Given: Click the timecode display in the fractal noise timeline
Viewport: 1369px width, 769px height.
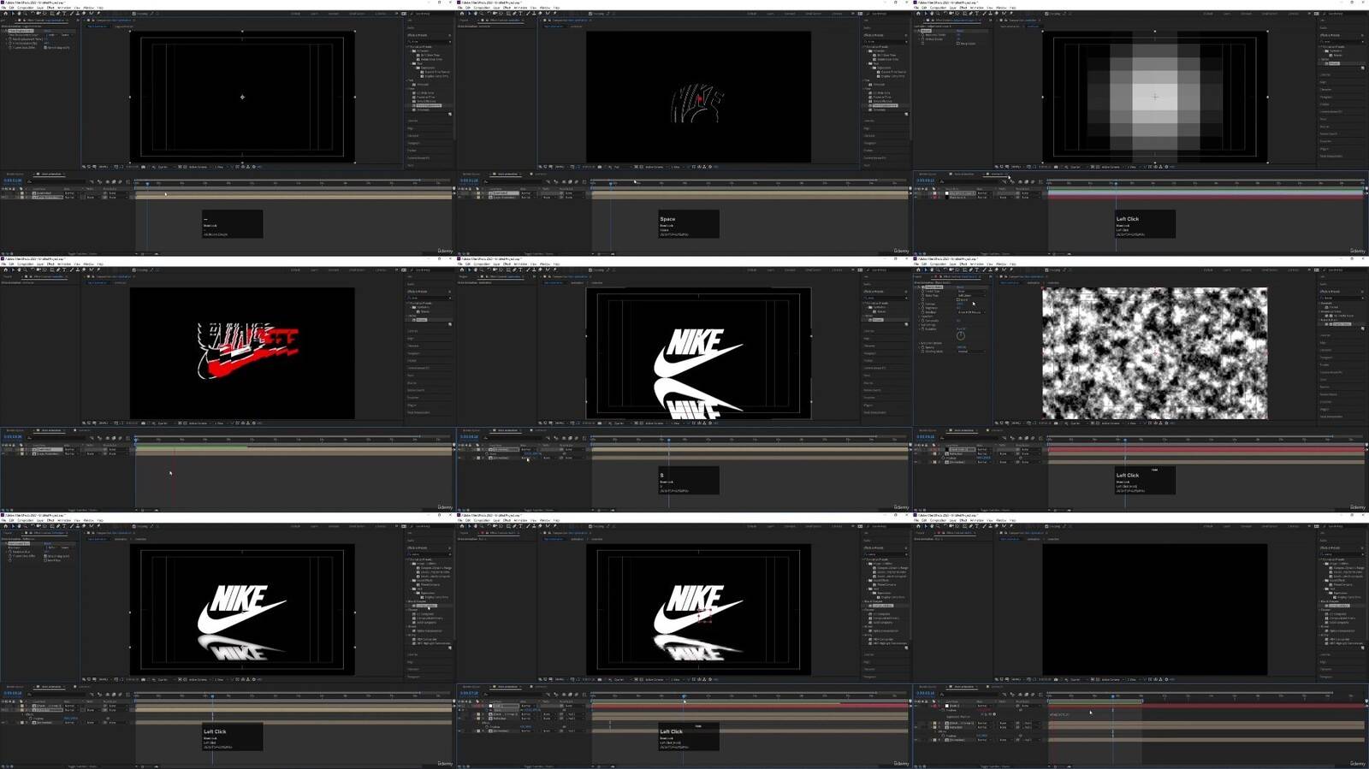Looking at the screenshot, I should 925,436.
